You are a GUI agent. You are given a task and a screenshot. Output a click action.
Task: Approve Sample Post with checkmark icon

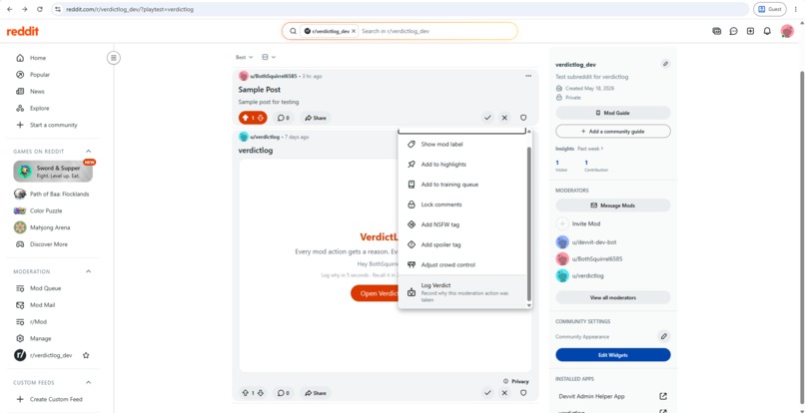pos(487,118)
